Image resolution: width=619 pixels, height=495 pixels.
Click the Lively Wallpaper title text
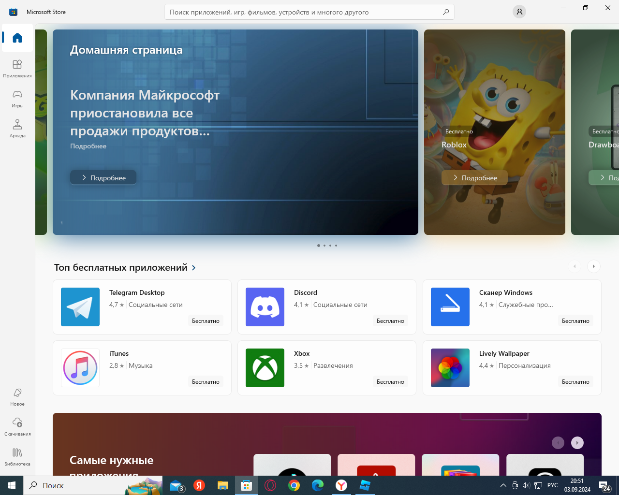[x=504, y=353]
